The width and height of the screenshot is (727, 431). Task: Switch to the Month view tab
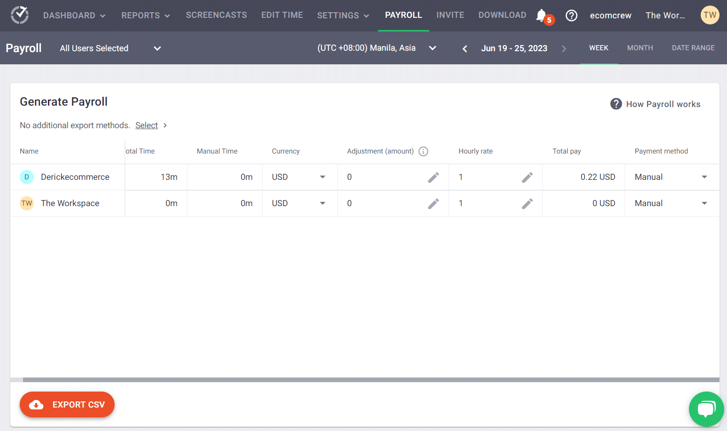point(640,48)
